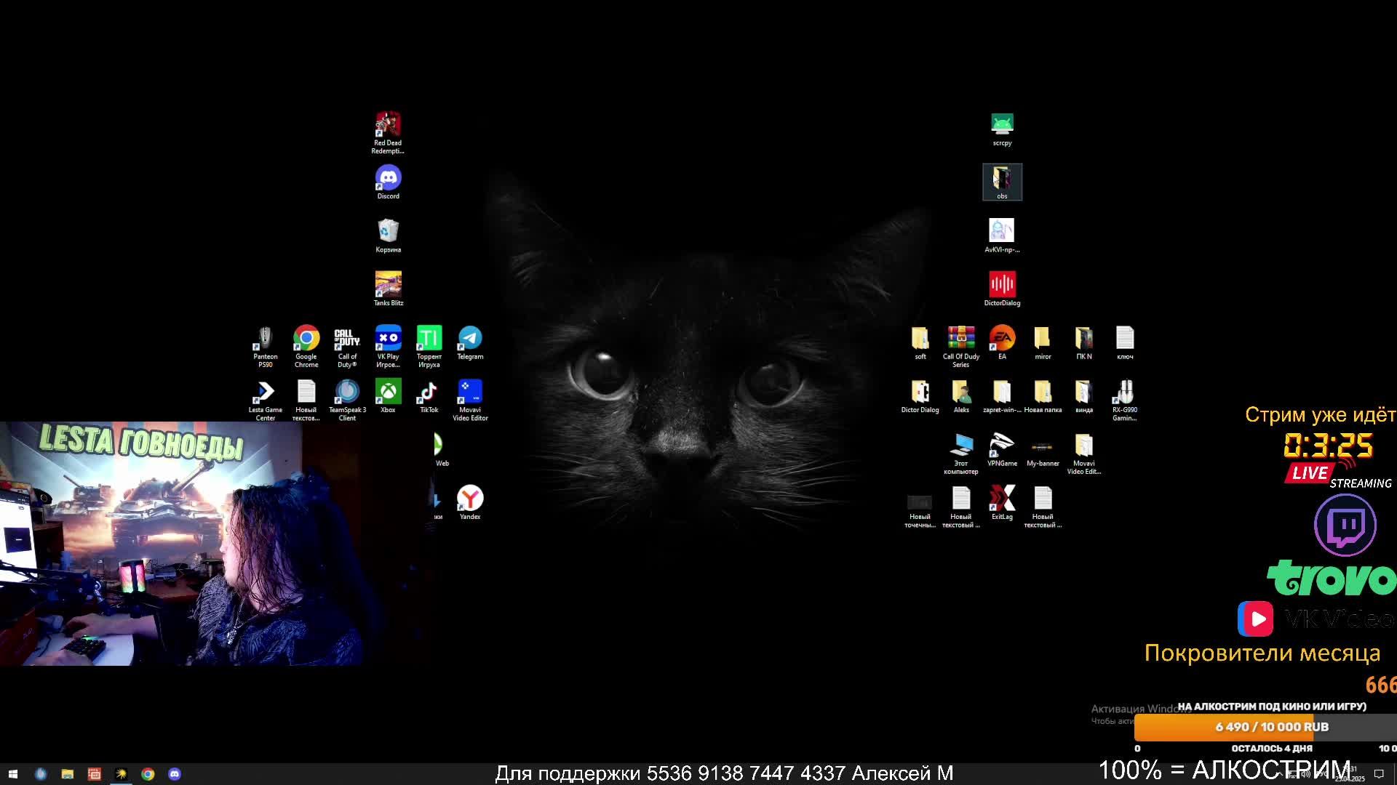Open the scrcpy desktop icon
1397x785 pixels.
coord(1002,125)
